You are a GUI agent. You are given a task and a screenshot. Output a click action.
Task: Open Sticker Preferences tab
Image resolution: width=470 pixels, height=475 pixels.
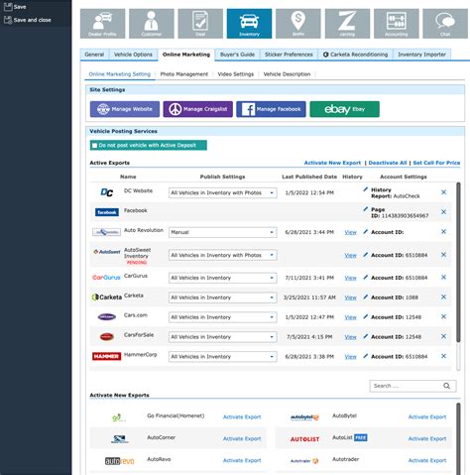click(x=289, y=55)
